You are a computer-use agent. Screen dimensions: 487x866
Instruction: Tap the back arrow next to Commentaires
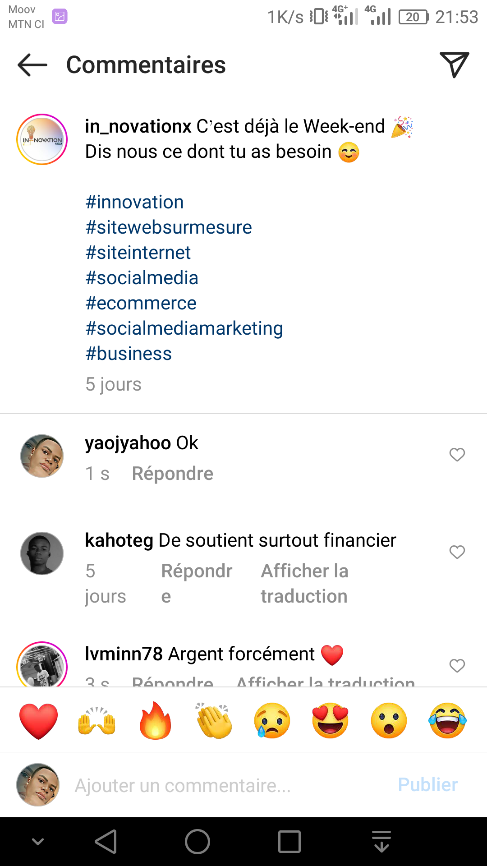click(x=32, y=65)
